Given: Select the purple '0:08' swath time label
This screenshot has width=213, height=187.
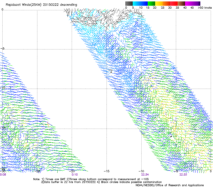Looking at the screenshot, I should pos(3,175).
